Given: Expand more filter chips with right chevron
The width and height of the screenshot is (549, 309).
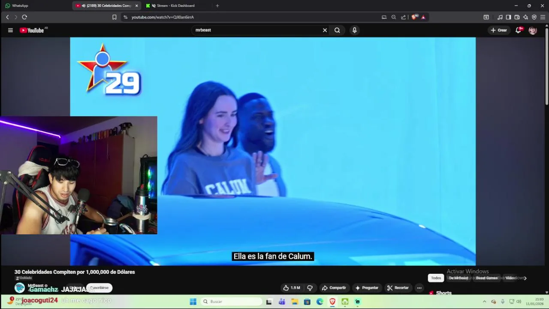Looking at the screenshot, I should 525,278.
